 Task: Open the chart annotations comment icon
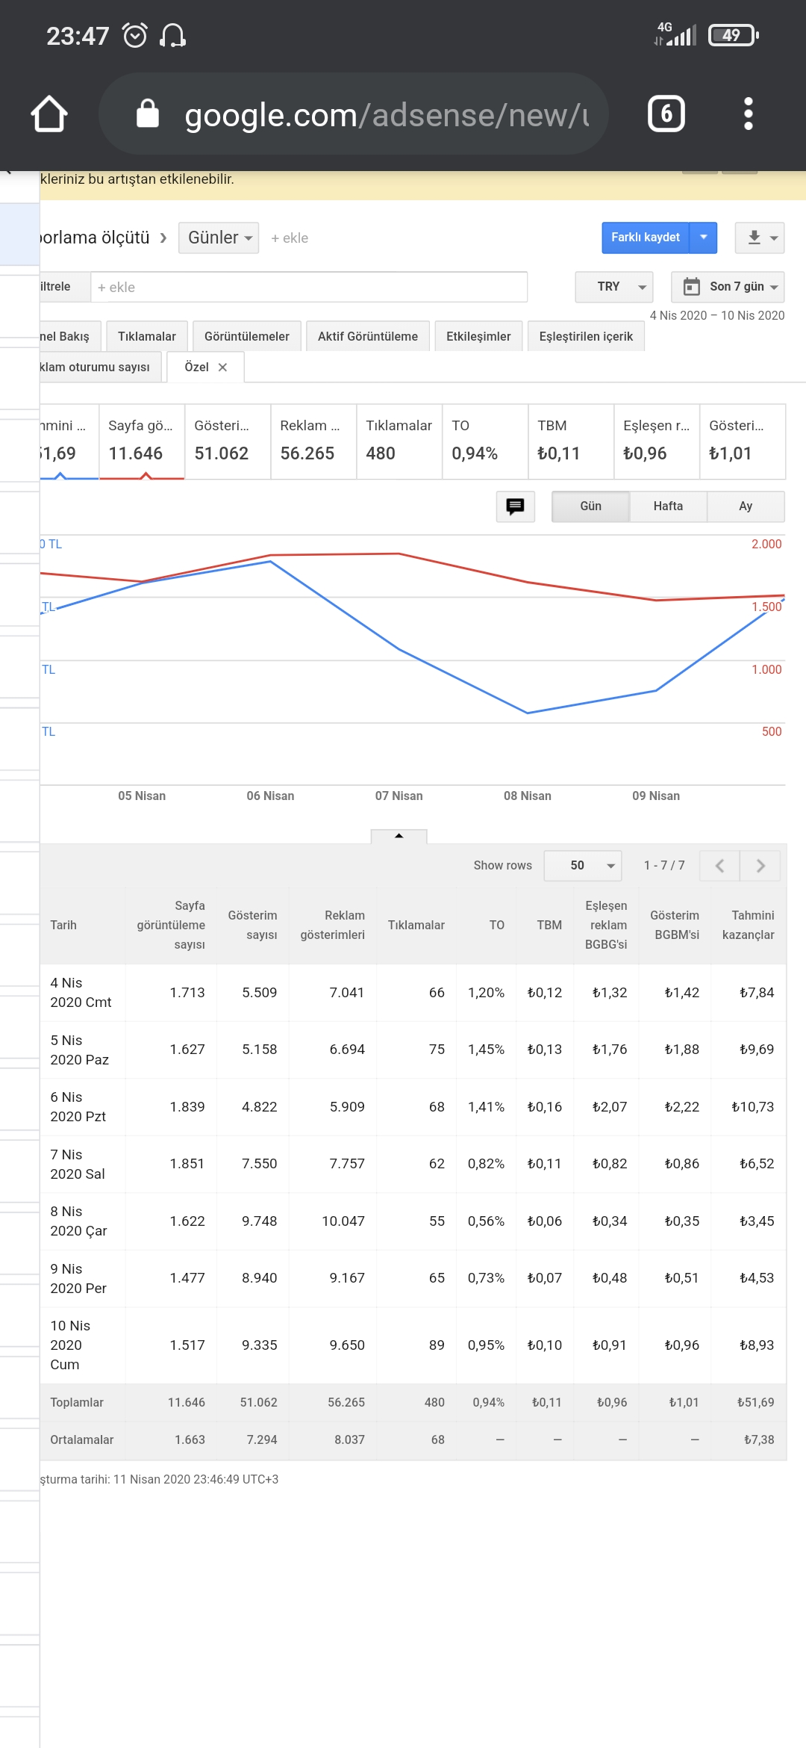[x=515, y=506]
